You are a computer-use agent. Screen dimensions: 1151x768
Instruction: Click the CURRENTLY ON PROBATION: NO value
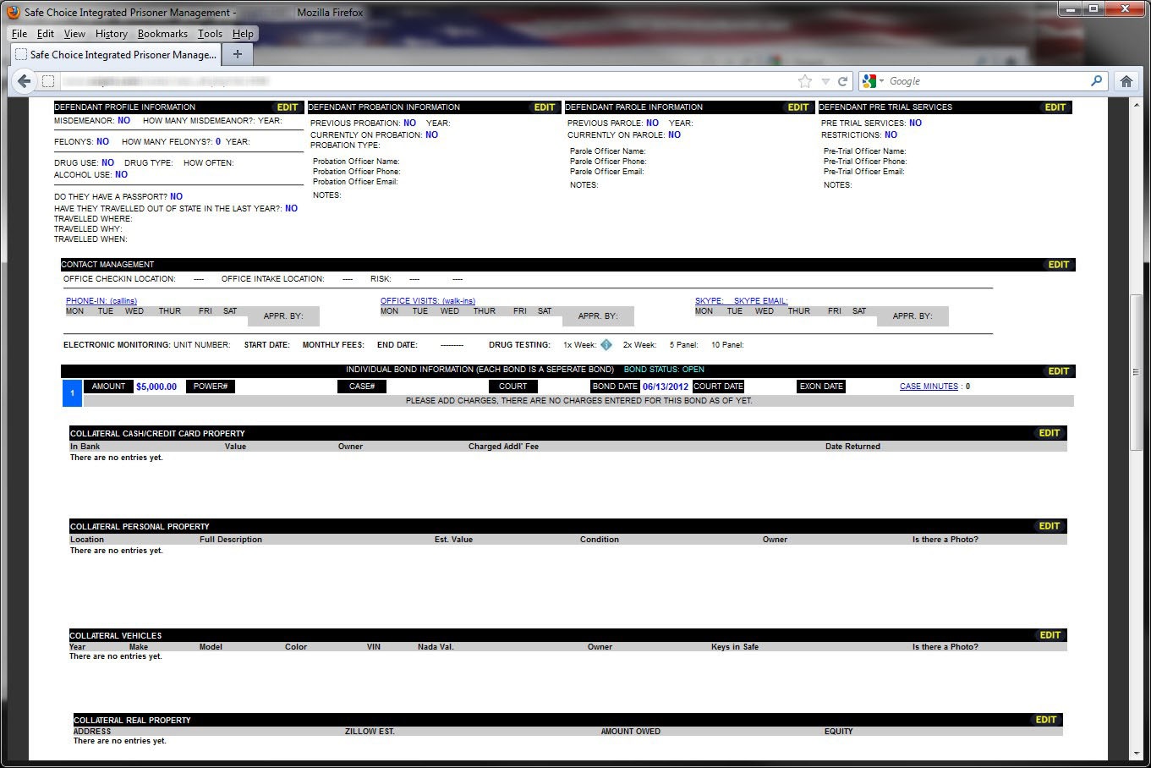click(431, 134)
